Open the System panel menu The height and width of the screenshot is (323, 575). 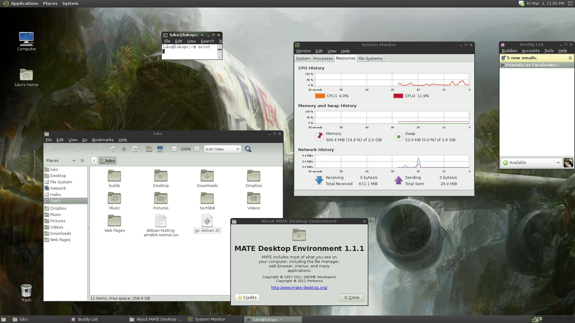tap(70, 3)
